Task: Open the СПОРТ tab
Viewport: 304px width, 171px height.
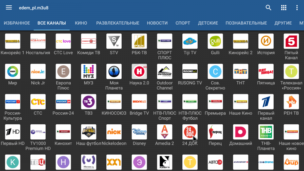Action: click(x=183, y=23)
